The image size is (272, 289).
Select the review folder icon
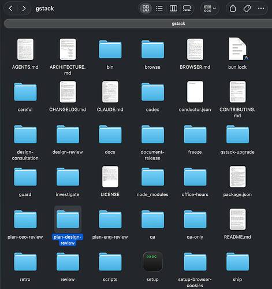(x=68, y=262)
